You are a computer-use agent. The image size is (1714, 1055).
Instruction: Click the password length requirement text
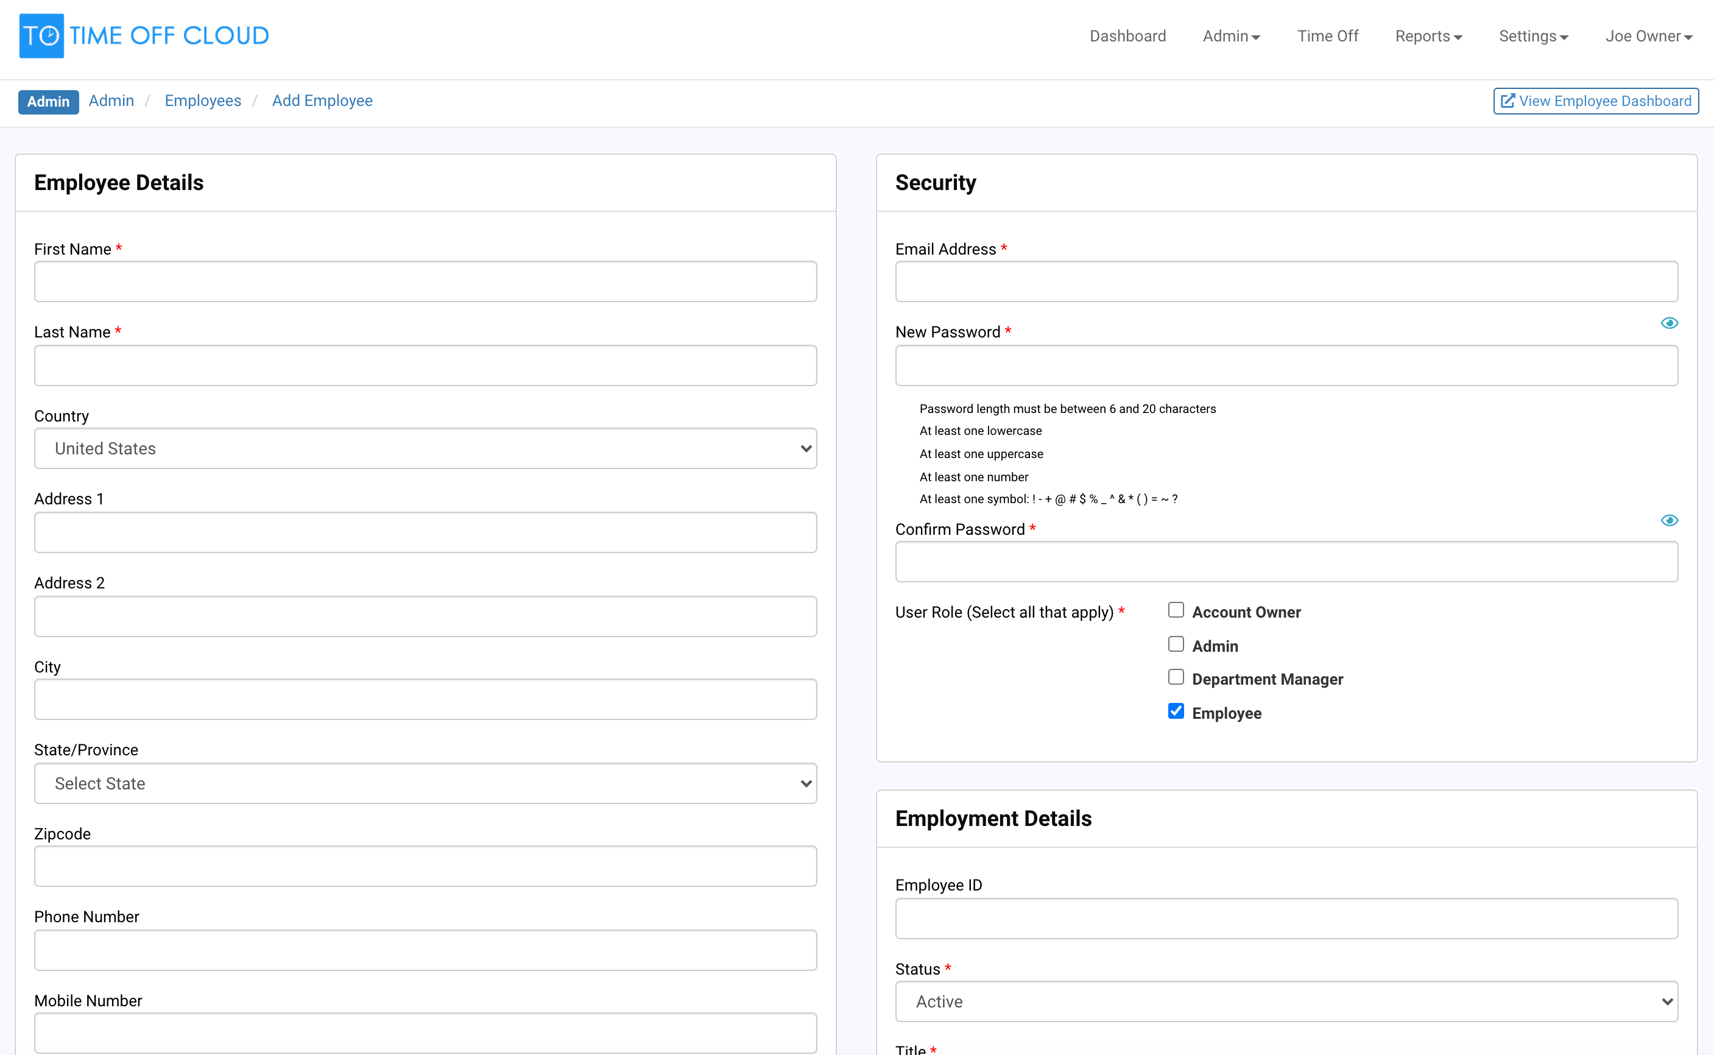click(1067, 409)
